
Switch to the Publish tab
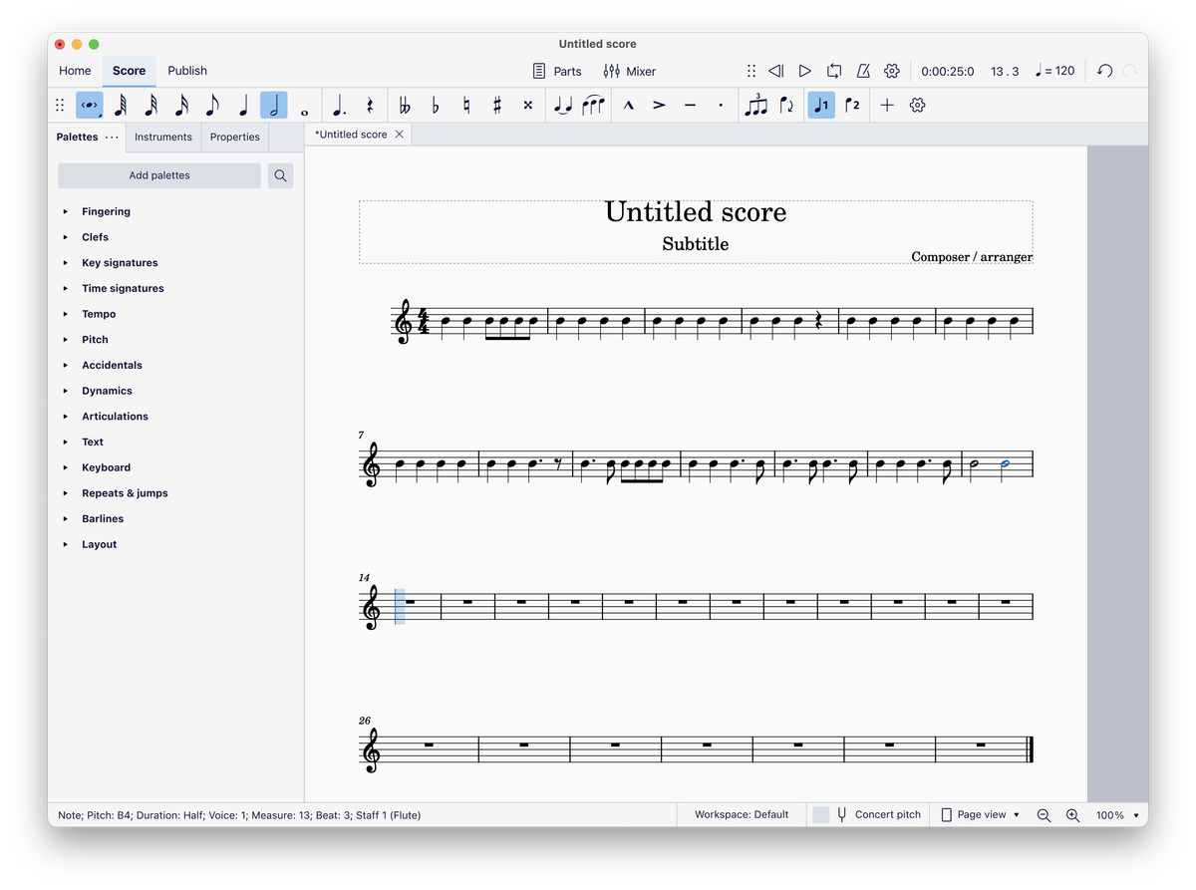click(187, 71)
